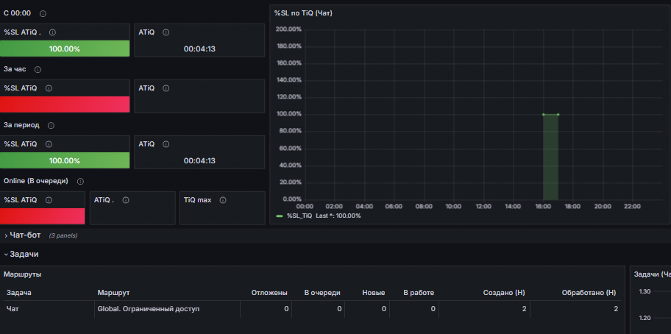
Task: Expand the collapsed 'Чат-бот' row
Action: click(24, 235)
